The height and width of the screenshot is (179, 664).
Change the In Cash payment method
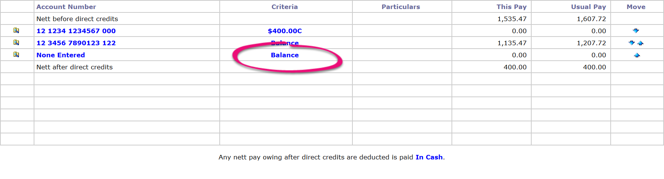pos(429,157)
